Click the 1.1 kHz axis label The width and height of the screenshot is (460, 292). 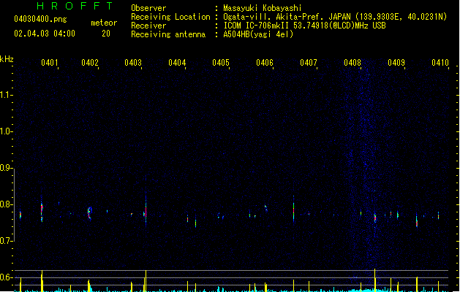tap(5, 95)
